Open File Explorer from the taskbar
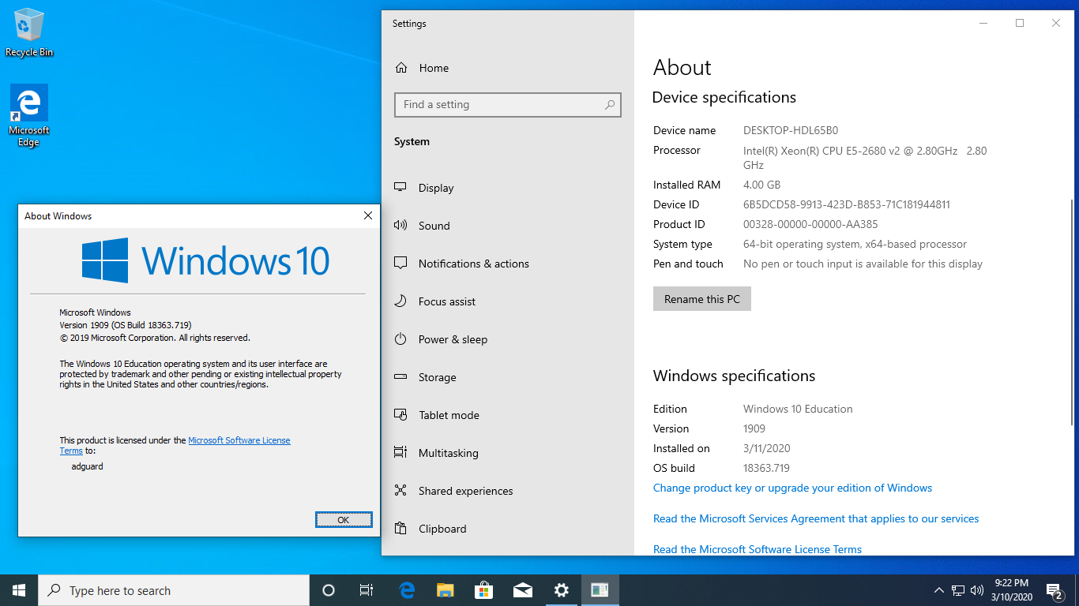Screen dimensions: 1079x606 pyautogui.click(x=446, y=590)
